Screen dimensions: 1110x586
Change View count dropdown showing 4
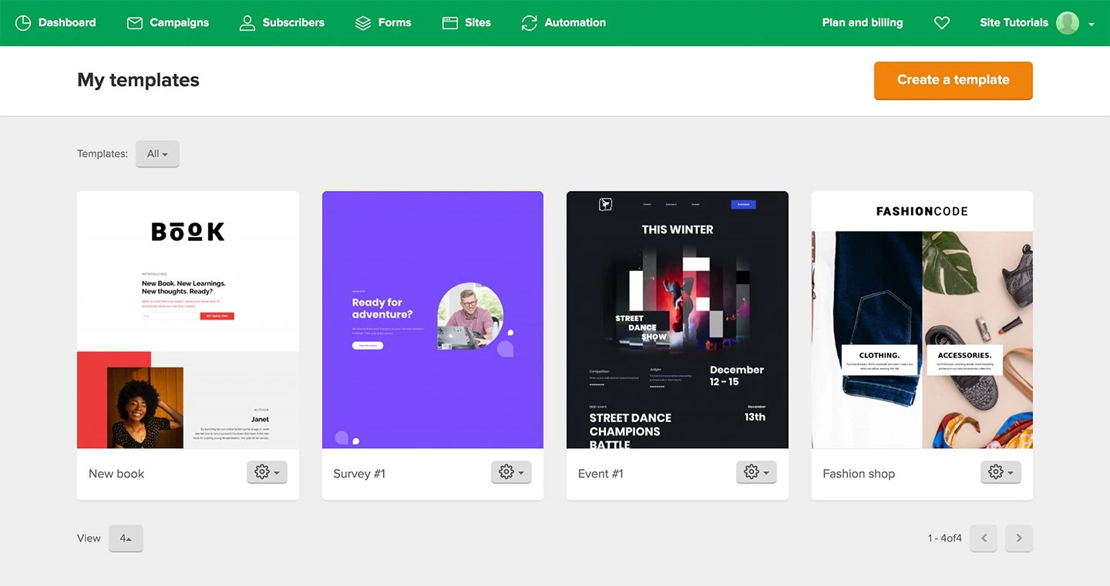coord(126,538)
